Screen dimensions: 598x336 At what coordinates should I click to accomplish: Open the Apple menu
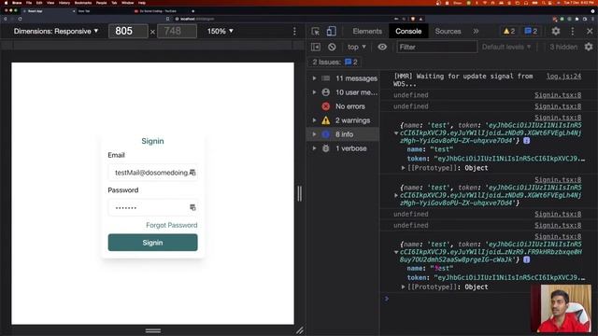click(6, 3)
